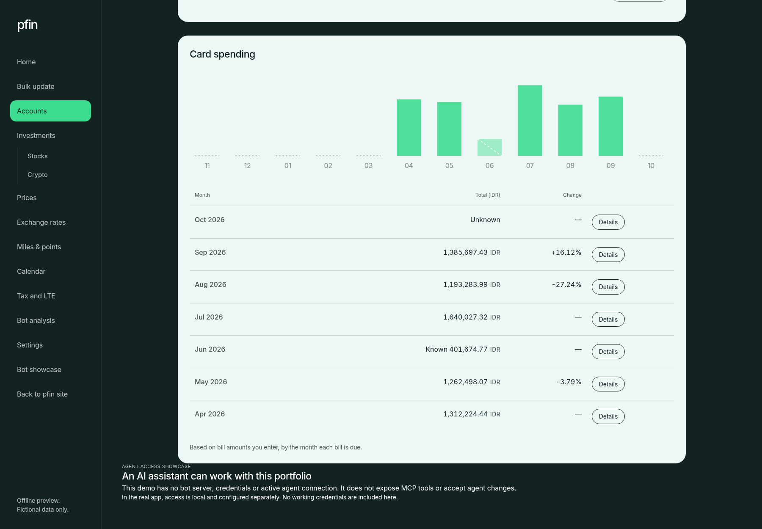Click the -27.24% change value
Viewport: 762px width, 529px height.
(566, 284)
